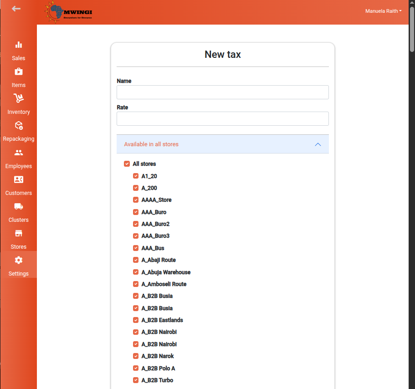The image size is (415, 389).
Task: Select the Inventory menu label
Action: pos(19,112)
